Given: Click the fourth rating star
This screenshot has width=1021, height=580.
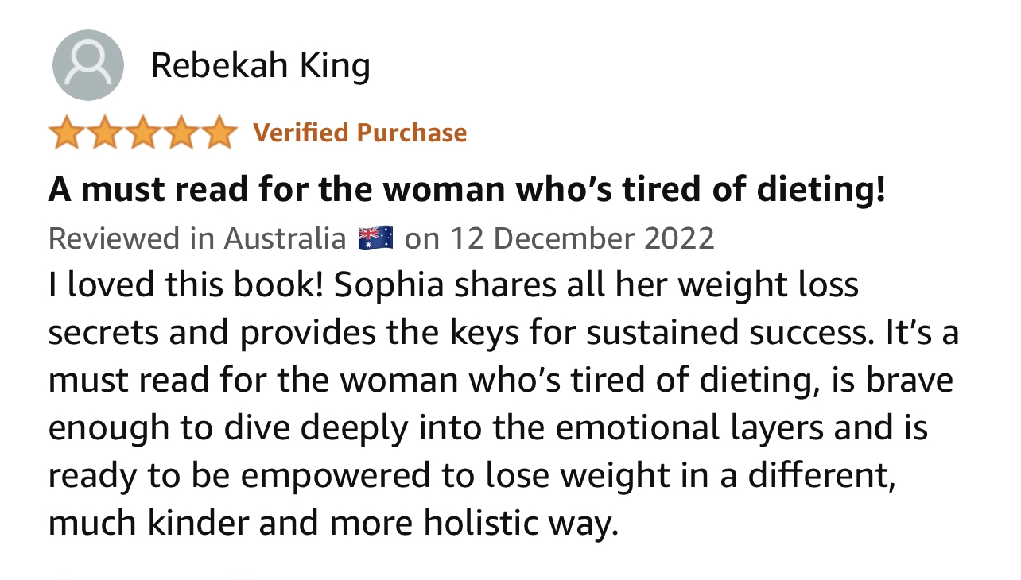Looking at the screenshot, I should click(180, 133).
